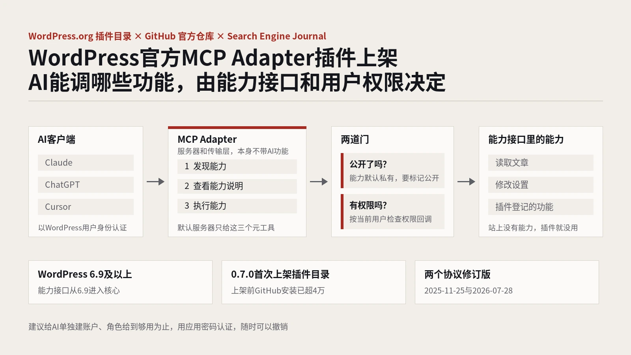This screenshot has width=631, height=355.
Task: Click the text '能力接口从6.9进入核心'
Action: point(79,291)
